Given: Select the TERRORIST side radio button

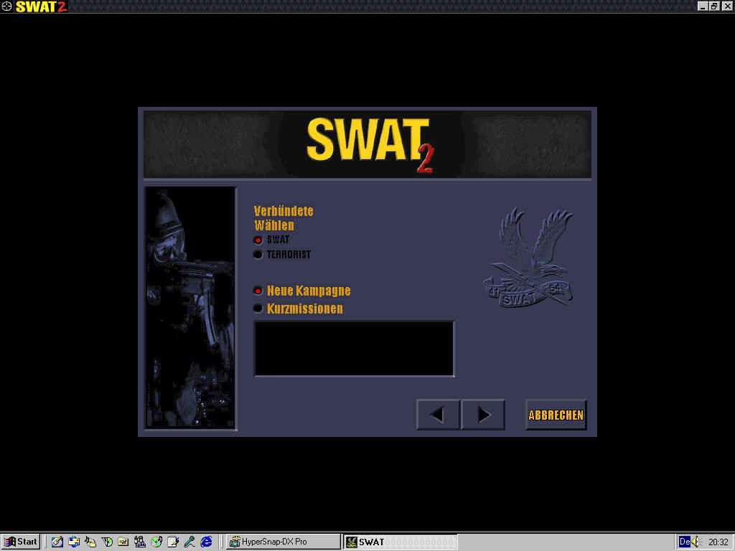Looking at the screenshot, I should pyautogui.click(x=258, y=254).
